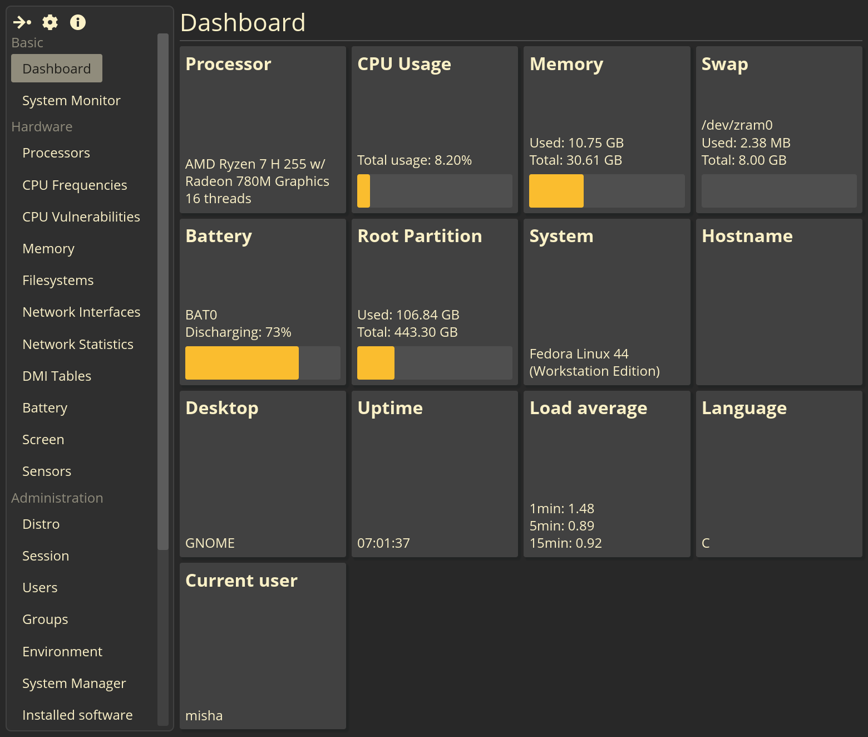Click 'Used: 2.38 MB' swap value

click(746, 143)
